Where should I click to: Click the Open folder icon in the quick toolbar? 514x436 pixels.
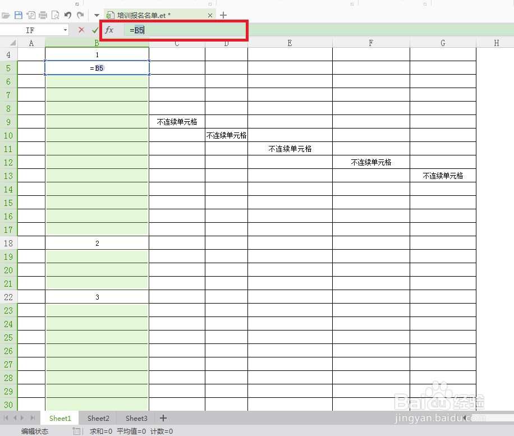pyautogui.click(x=6, y=15)
